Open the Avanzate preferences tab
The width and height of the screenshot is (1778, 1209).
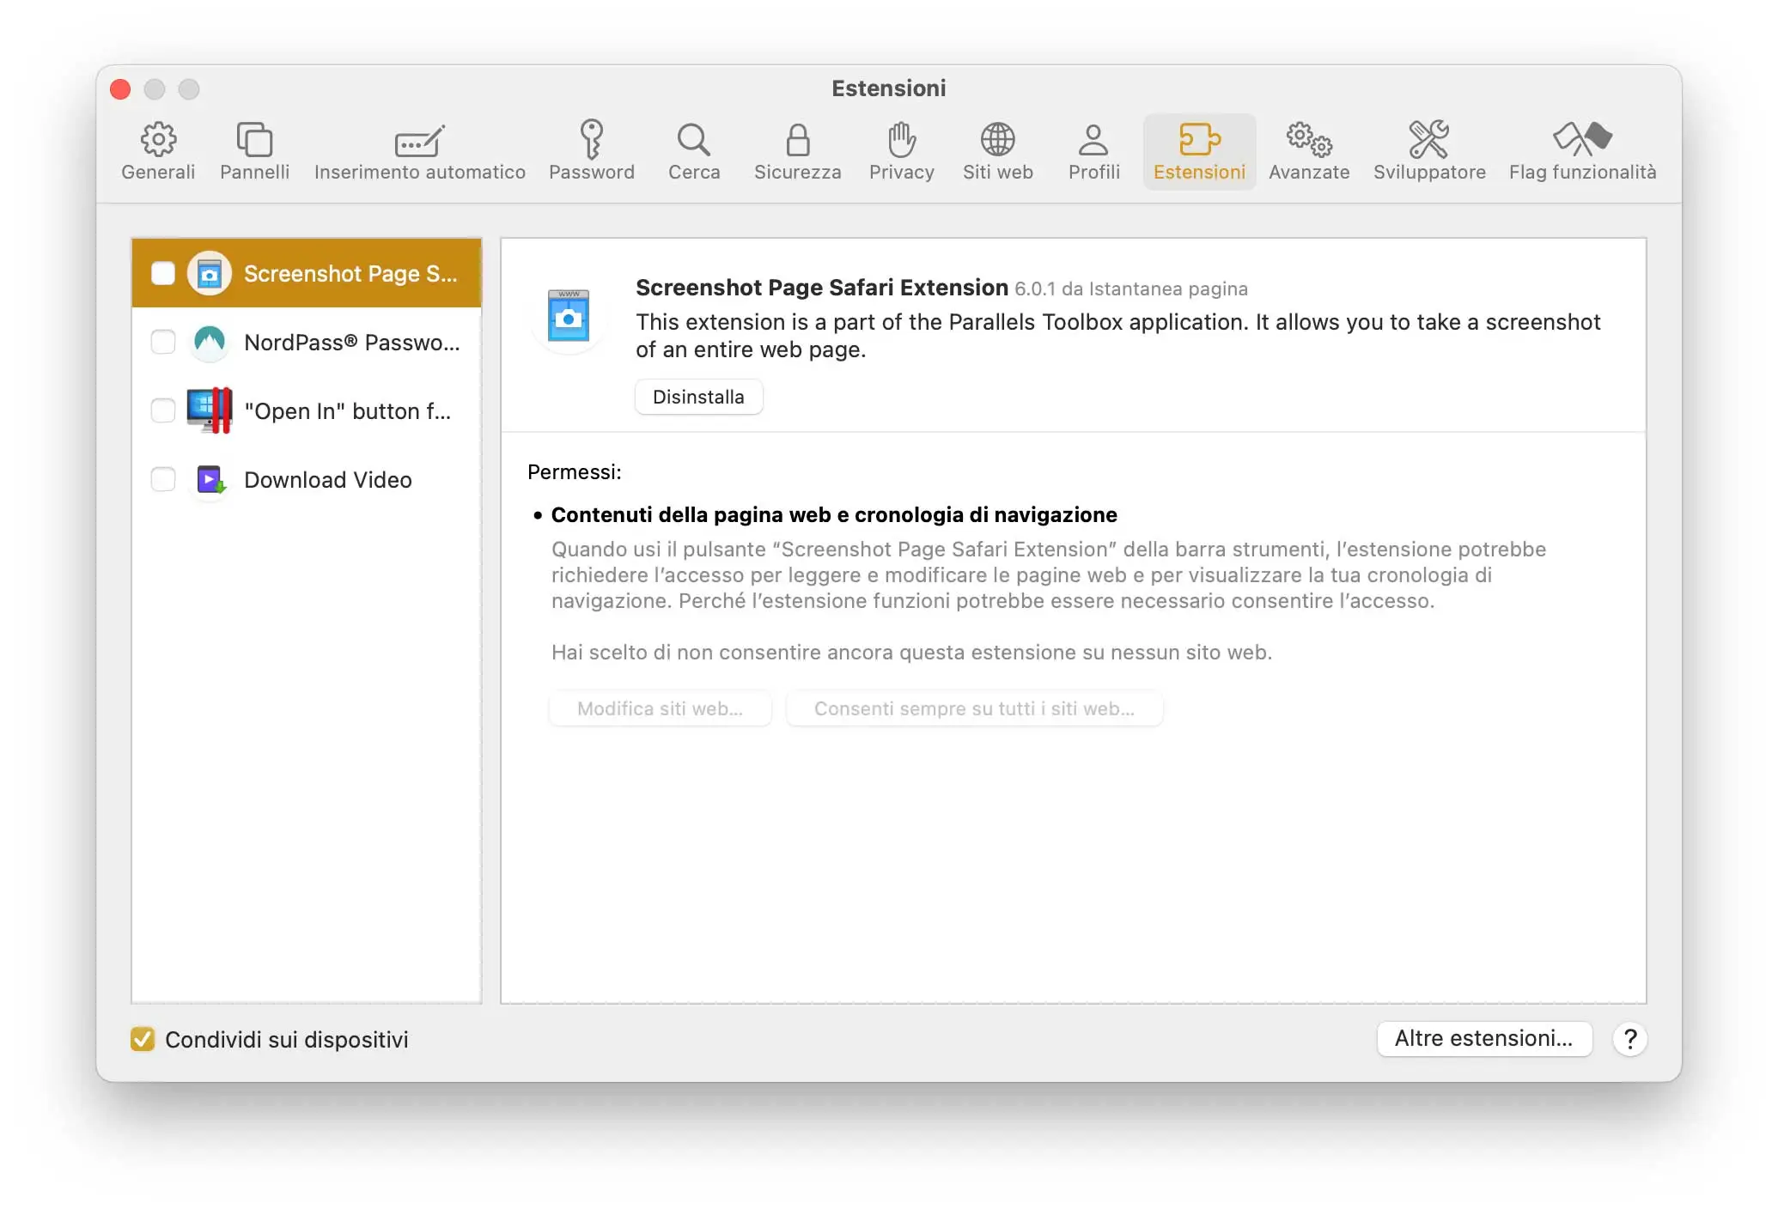click(1309, 151)
